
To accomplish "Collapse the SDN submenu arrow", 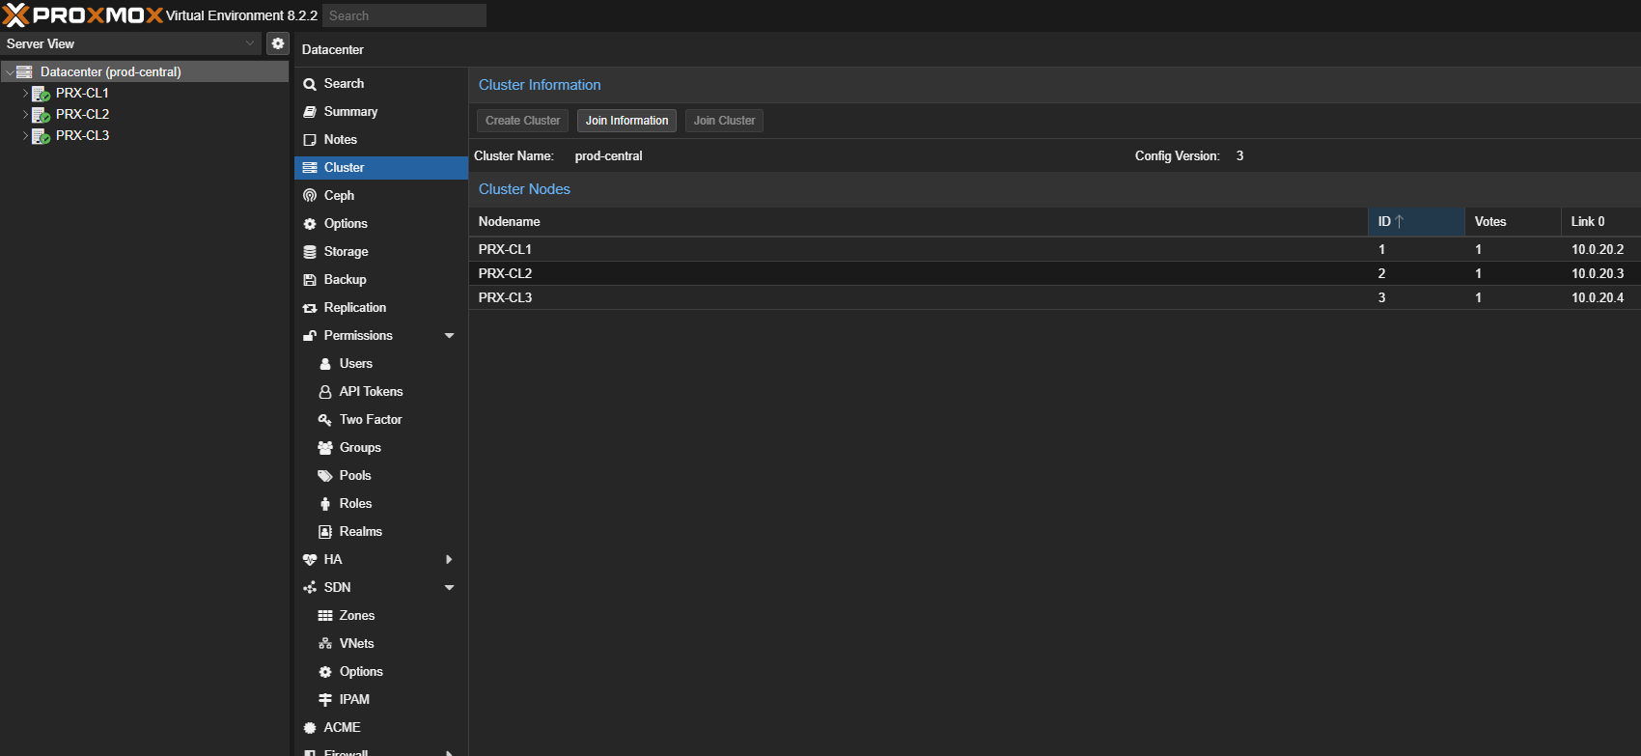I will [449, 588].
